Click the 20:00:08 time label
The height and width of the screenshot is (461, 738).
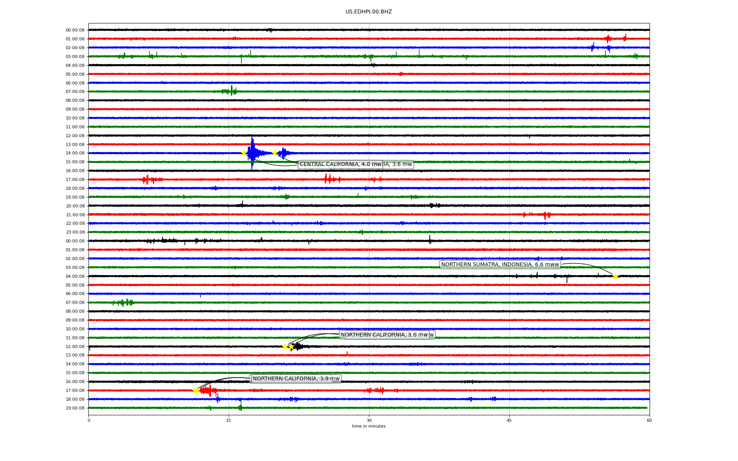(75, 206)
